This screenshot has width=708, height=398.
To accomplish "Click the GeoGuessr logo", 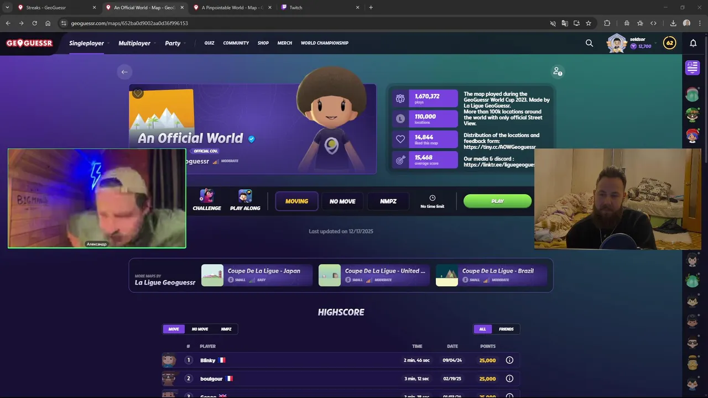I will pos(29,43).
